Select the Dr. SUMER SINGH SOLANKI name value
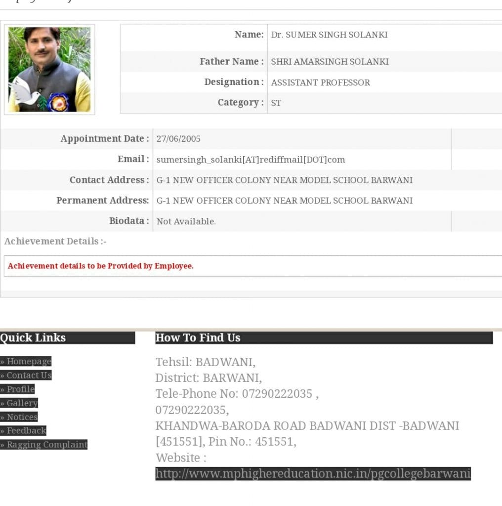Viewport: 502px width, 506px height. (x=329, y=35)
